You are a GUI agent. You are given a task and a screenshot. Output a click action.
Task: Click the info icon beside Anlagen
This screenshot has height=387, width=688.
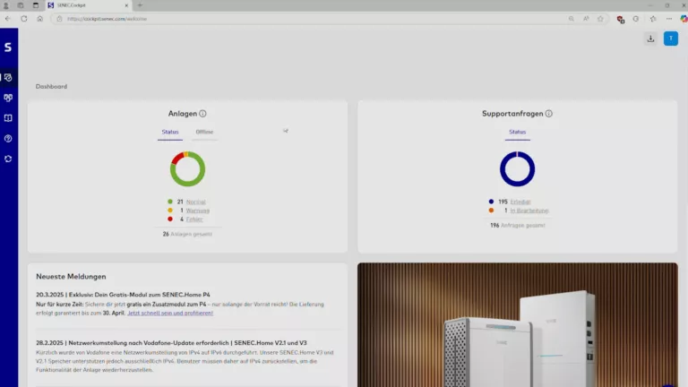(x=202, y=114)
